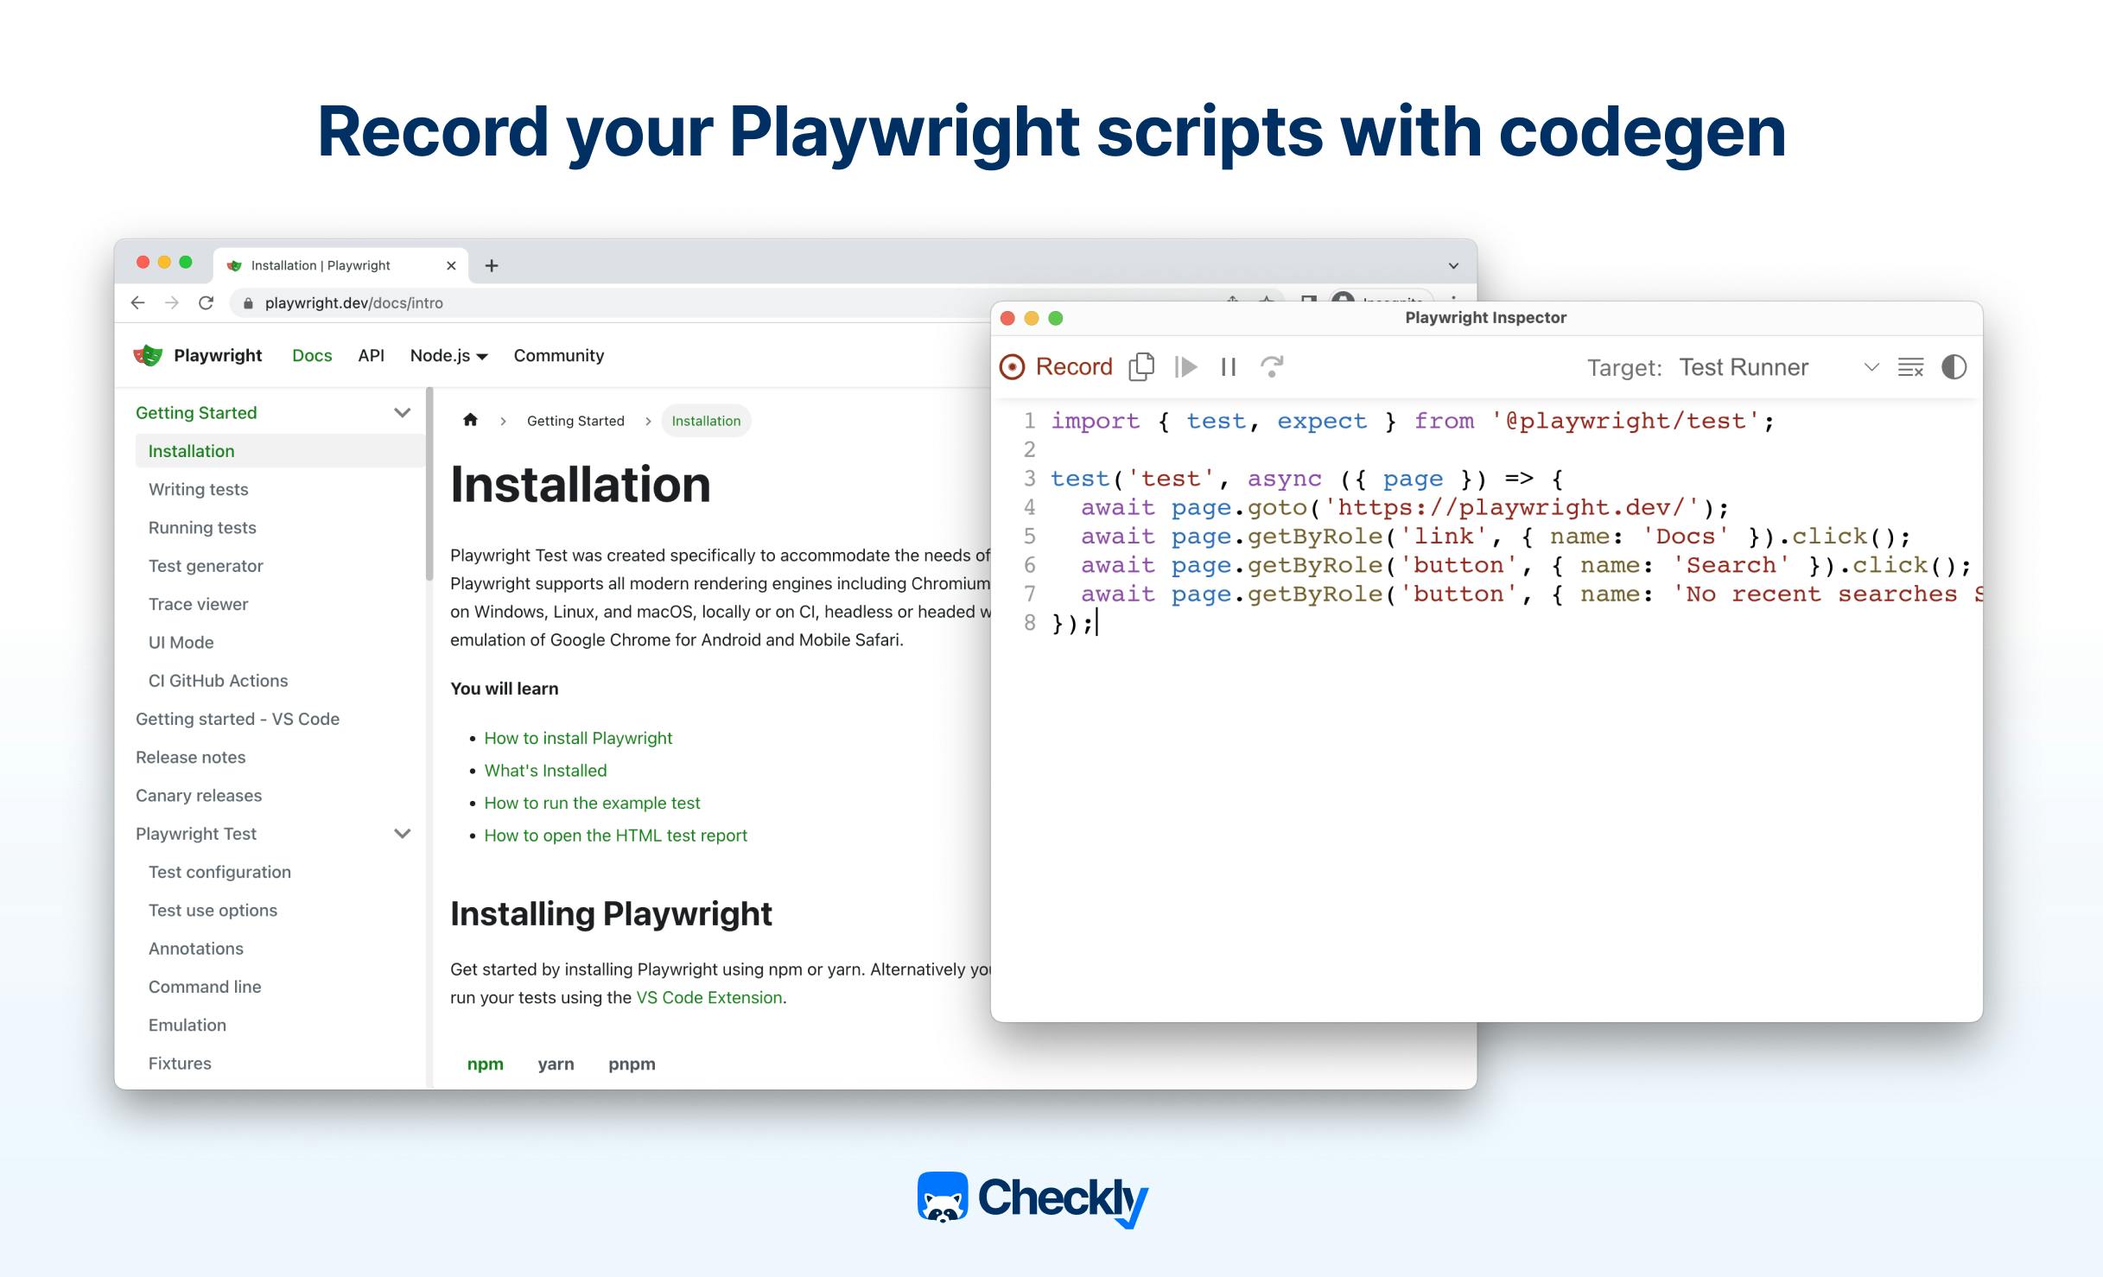Screen dimensions: 2103x1277
Task: Click the Playwright shield logo in sidebar
Action: coord(152,354)
